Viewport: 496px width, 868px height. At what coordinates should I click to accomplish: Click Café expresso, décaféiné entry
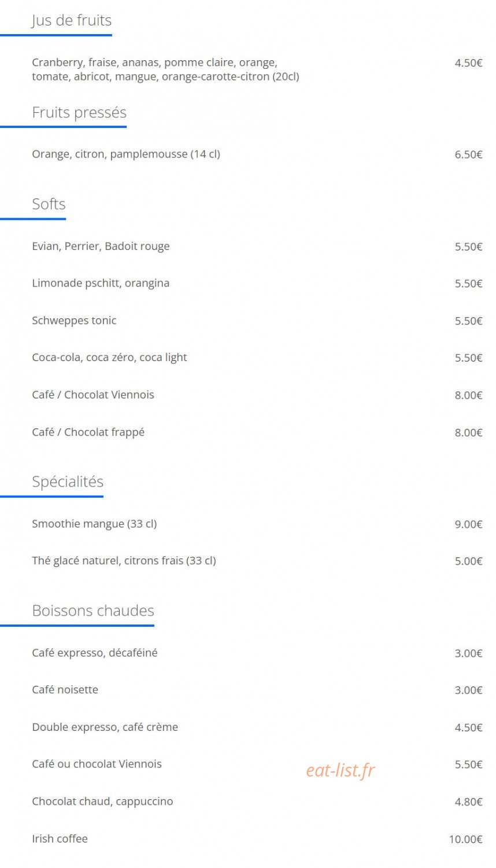point(95,653)
